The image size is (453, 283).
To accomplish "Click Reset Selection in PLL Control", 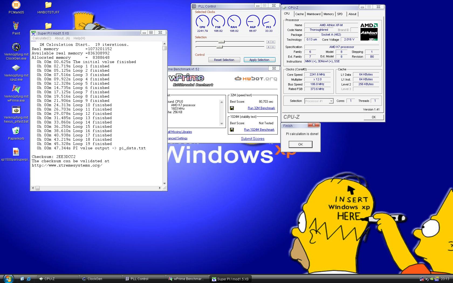I will tap(224, 60).
